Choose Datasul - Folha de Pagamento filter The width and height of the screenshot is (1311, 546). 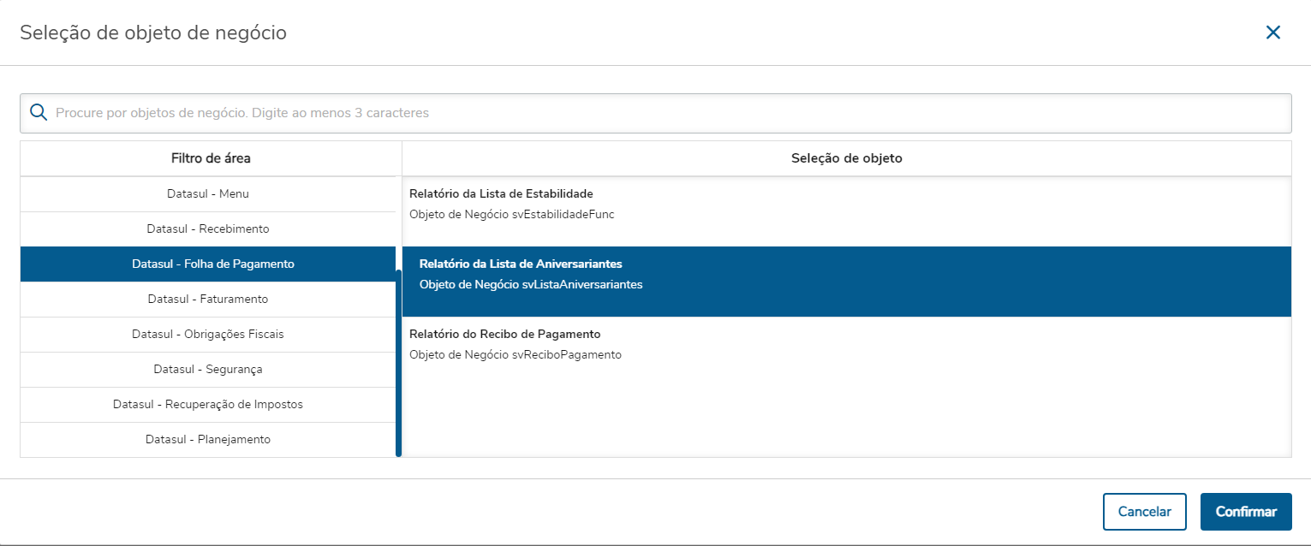[212, 264]
